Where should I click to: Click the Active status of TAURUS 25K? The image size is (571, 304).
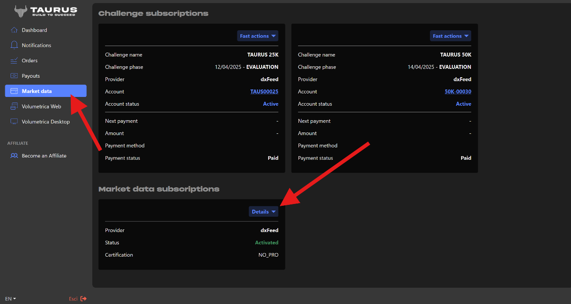point(271,104)
